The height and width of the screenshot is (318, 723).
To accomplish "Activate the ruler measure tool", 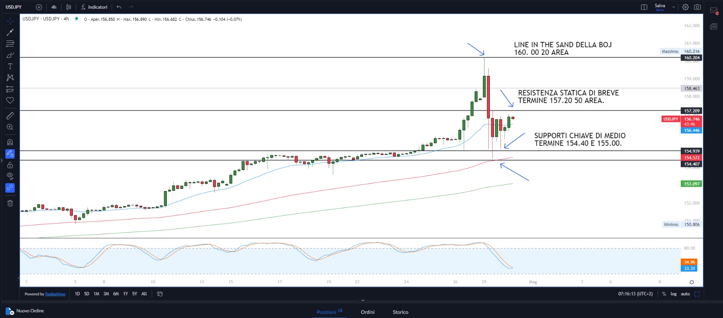I will pos(10,116).
